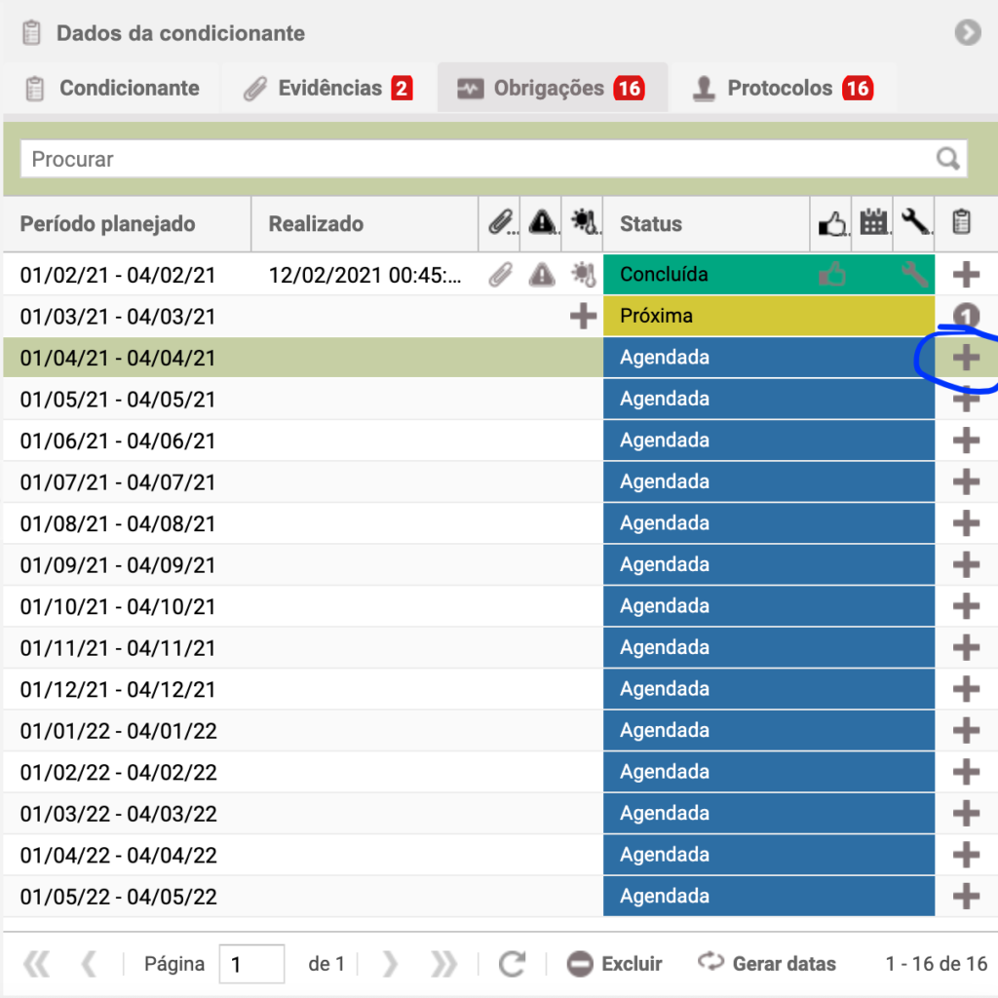The image size is (998, 998).
Task: Click plus icon on 01/06/21 row
Action: click(x=966, y=440)
